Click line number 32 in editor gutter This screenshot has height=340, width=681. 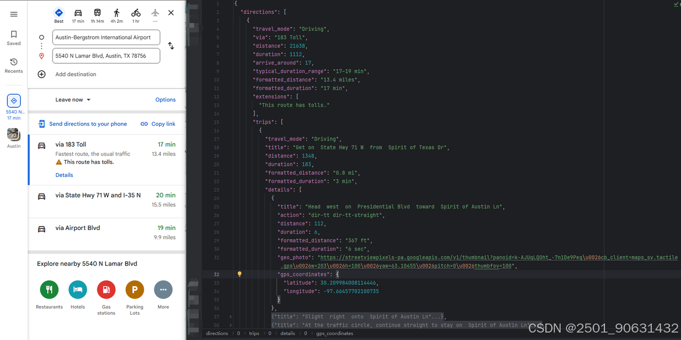pos(217,274)
